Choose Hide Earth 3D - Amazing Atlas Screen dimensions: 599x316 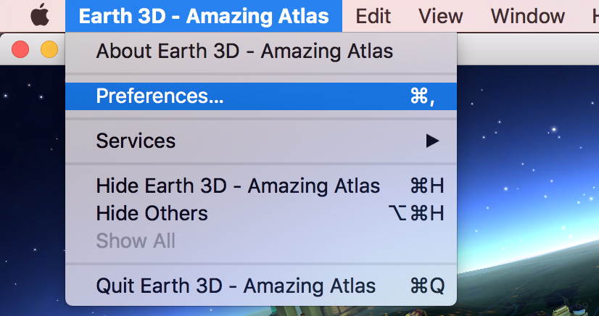[x=238, y=186]
